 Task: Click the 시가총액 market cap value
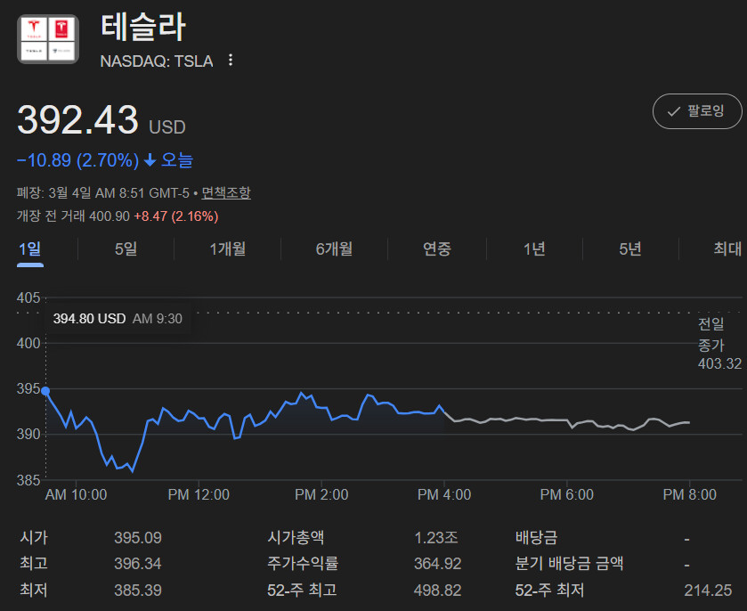[436, 538]
